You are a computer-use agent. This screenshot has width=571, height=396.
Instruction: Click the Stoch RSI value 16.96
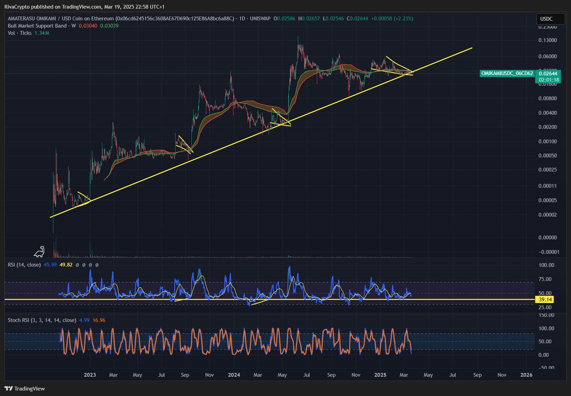point(98,320)
